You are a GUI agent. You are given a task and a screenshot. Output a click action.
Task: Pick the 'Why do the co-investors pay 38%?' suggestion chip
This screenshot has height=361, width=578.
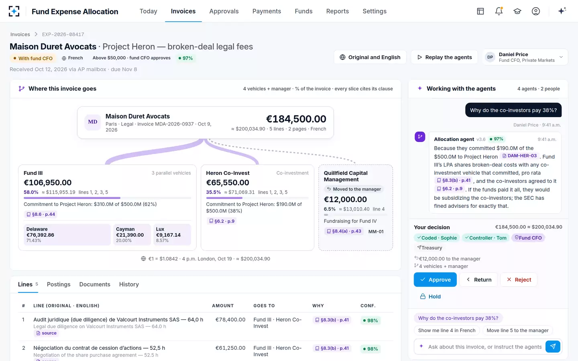pos(458,318)
